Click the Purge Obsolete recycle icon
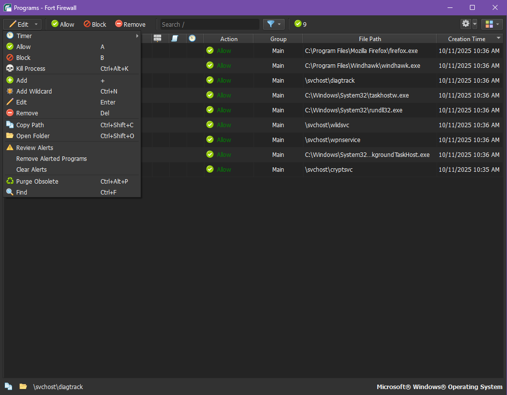 pos(9,182)
